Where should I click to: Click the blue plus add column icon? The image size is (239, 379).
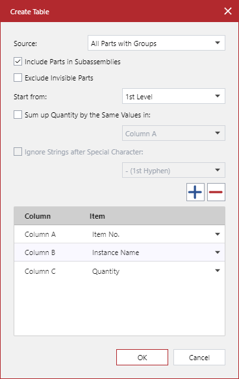point(195,192)
